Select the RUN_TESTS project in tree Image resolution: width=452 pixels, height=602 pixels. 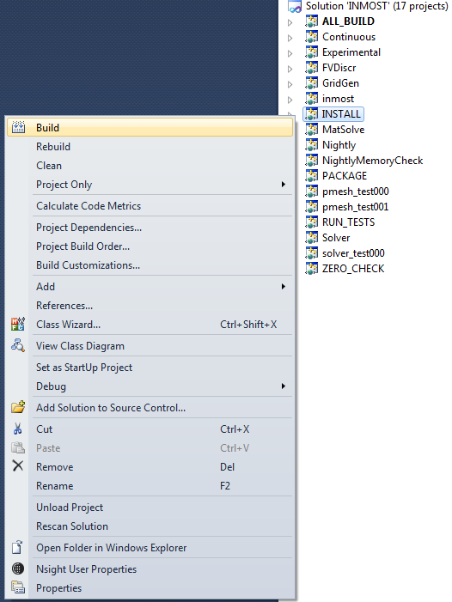tap(348, 222)
